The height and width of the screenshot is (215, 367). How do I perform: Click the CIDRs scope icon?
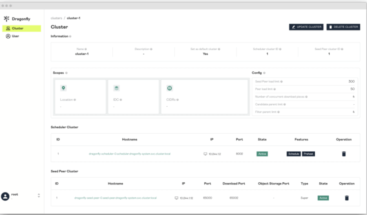(170, 88)
